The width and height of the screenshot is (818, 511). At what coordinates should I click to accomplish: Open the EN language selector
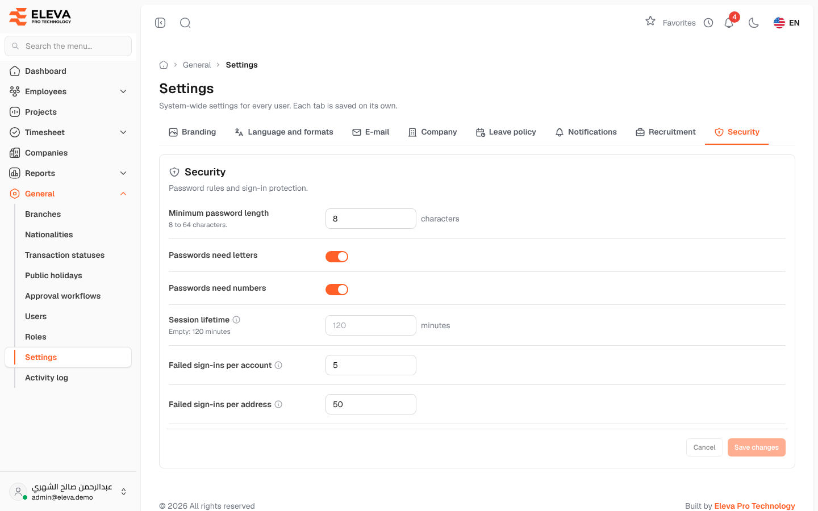pyautogui.click(x=787, y=23)
